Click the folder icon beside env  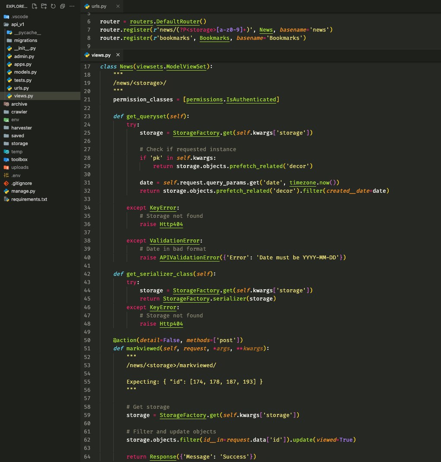tap(6, 120)
